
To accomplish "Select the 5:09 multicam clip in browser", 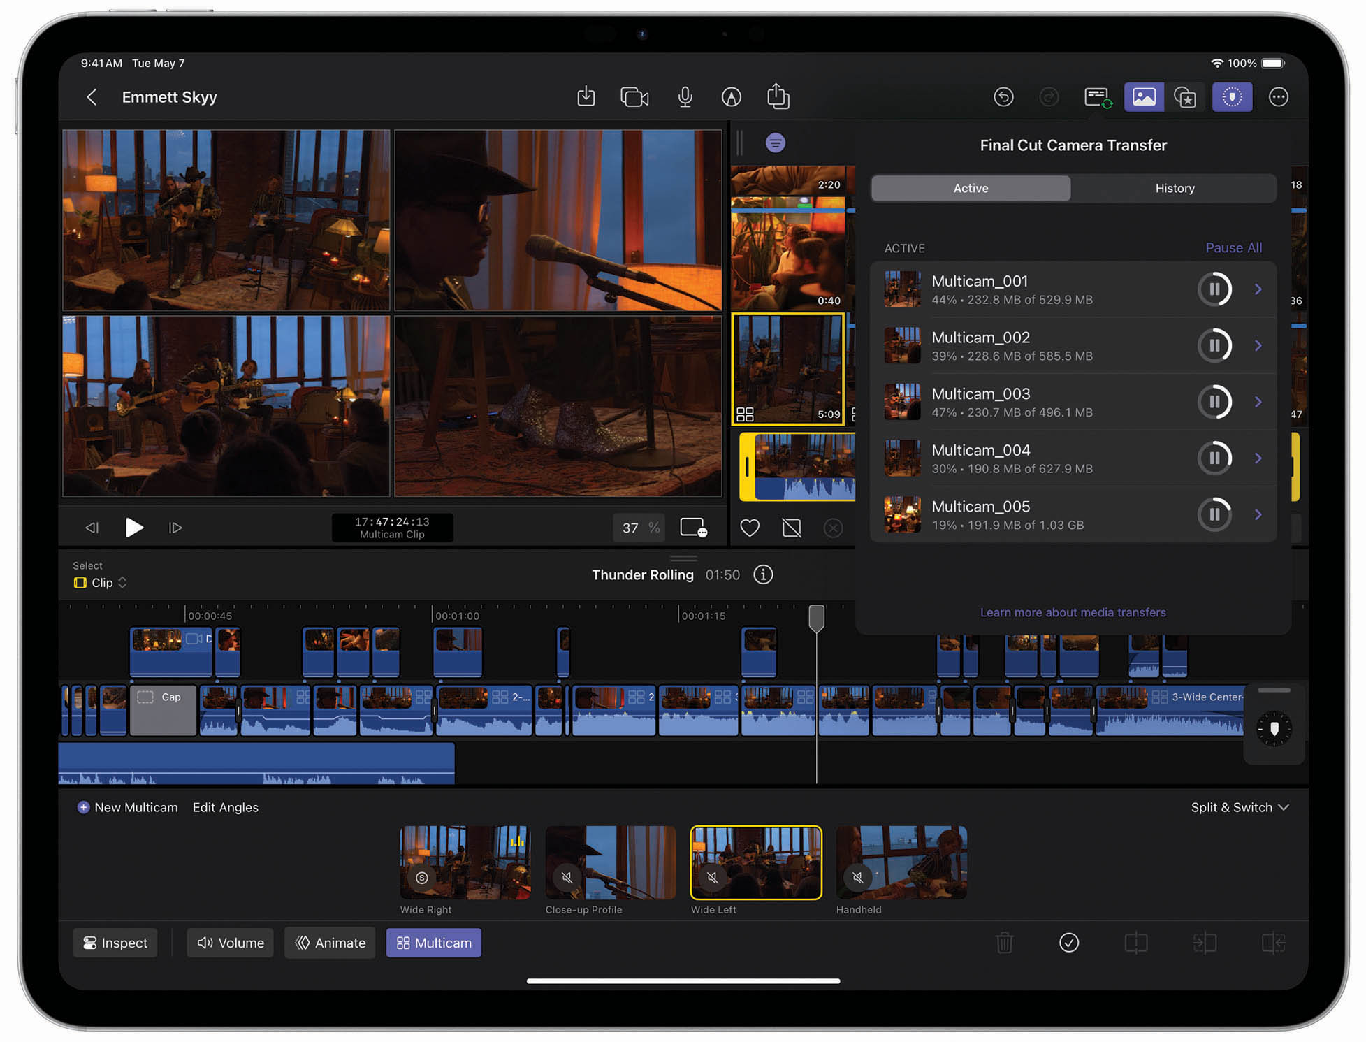I will [787, 369].
